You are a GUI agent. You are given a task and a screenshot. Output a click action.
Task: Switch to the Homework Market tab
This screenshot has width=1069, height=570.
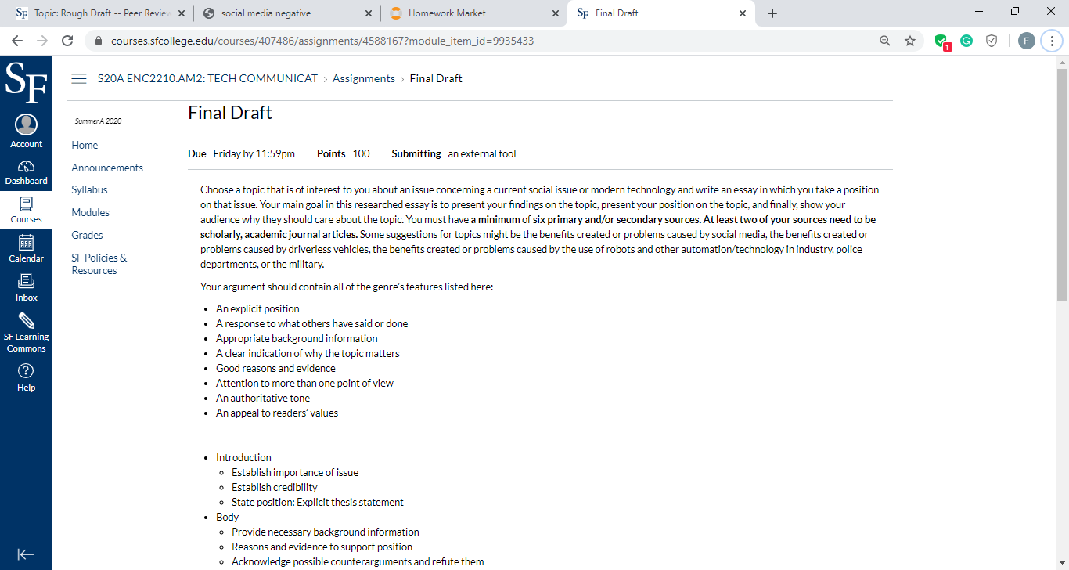click(474, 13)
